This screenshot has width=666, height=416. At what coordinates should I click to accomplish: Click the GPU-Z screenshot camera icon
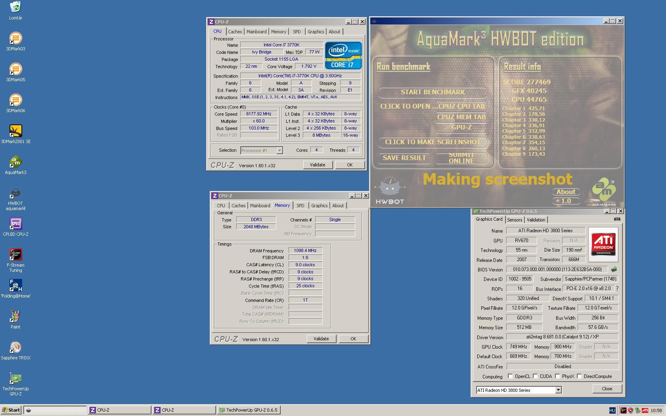617,219
